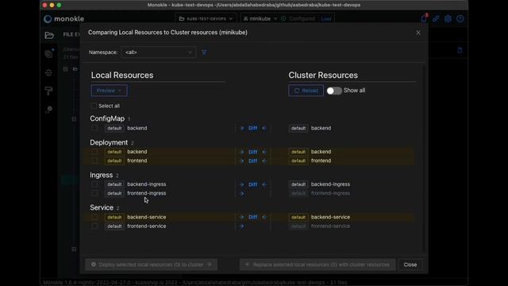Click Replace selected local resources with cluster
The width and height of the screenshot is (508, 286).
pos(317,265)
